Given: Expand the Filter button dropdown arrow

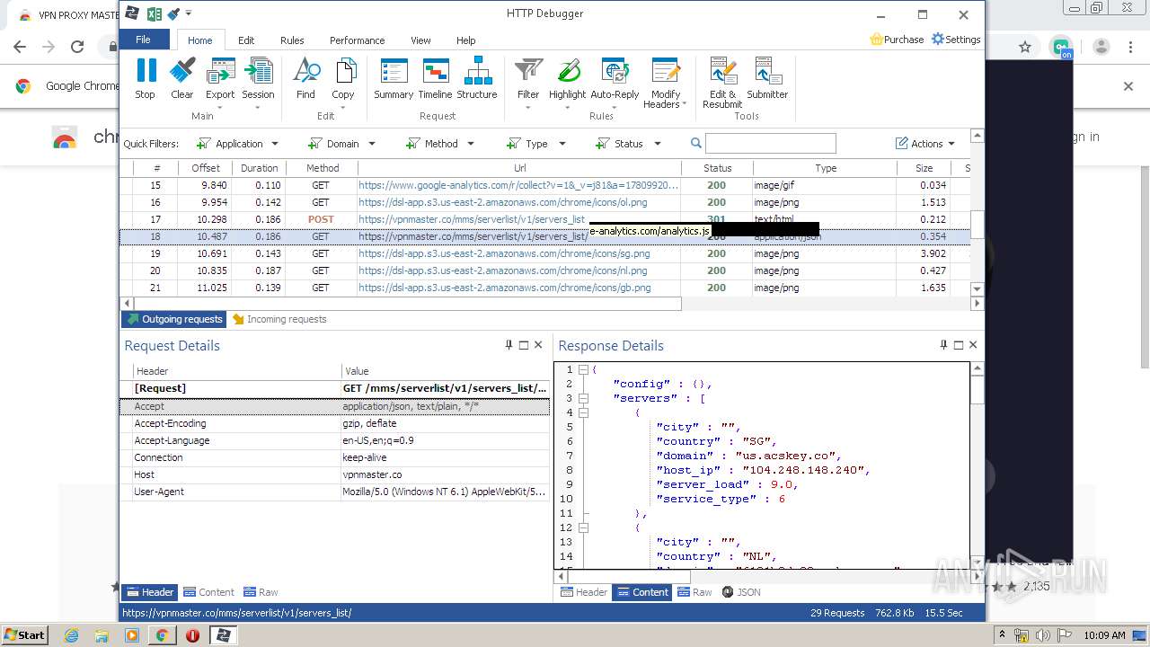Looking at the screenshot, I should pyautogui.click(x=528, y=107).
